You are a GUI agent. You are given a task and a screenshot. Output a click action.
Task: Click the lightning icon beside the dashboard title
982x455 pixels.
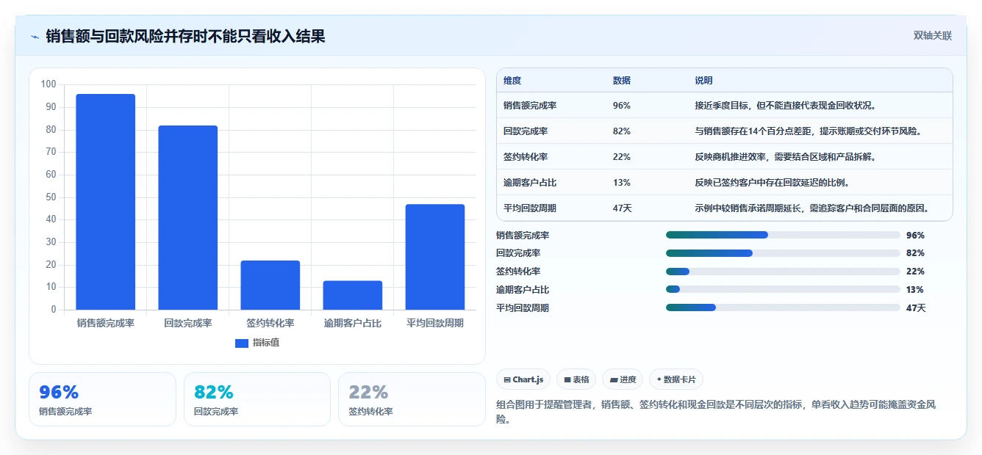tap(35, 37)
